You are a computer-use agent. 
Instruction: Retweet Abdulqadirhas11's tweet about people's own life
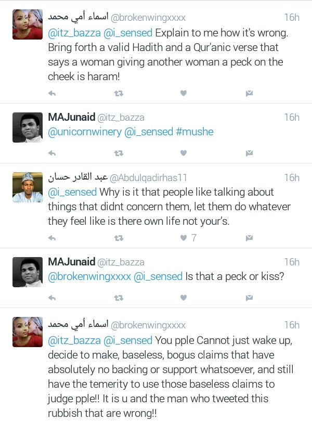(119, 238)
